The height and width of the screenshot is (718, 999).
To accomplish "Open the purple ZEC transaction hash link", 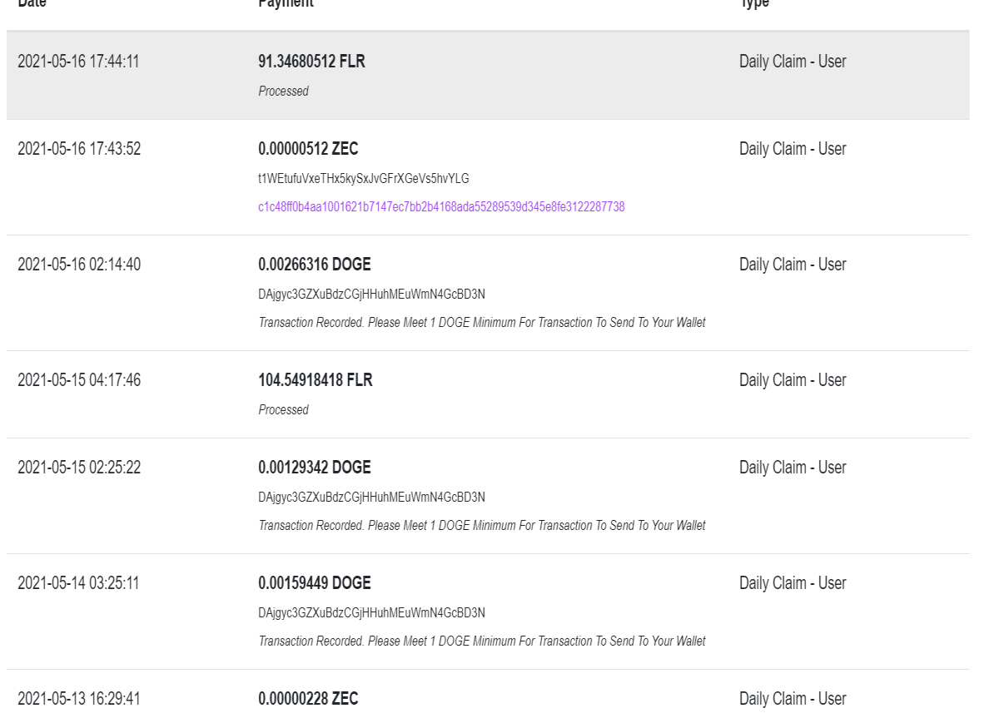I will [x=441, y=207].
